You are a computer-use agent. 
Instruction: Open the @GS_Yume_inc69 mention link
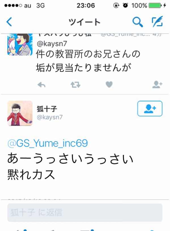tap(48, 143)
